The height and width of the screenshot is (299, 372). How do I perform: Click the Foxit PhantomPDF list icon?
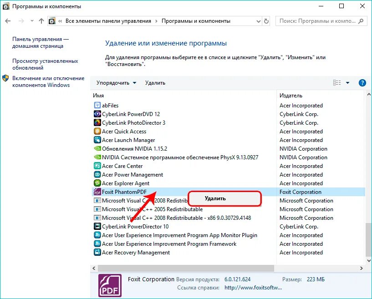pyautogui.click(x=97, y=192)
